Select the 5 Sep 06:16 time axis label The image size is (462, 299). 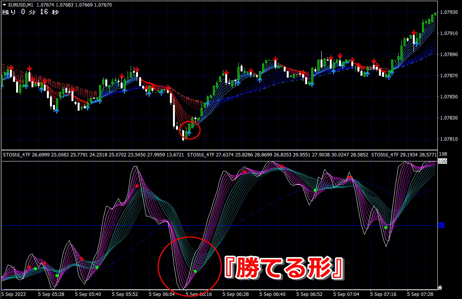pos(199,294)
